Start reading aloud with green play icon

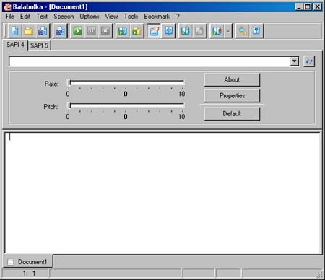pos(78,31)
